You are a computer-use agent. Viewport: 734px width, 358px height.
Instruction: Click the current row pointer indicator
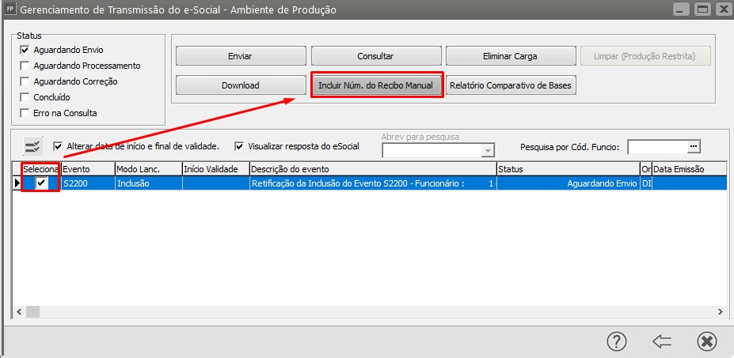tap(17, 183)
